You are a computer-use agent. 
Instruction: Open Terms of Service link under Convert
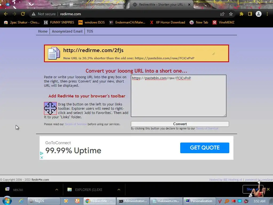tap(207, 128)
